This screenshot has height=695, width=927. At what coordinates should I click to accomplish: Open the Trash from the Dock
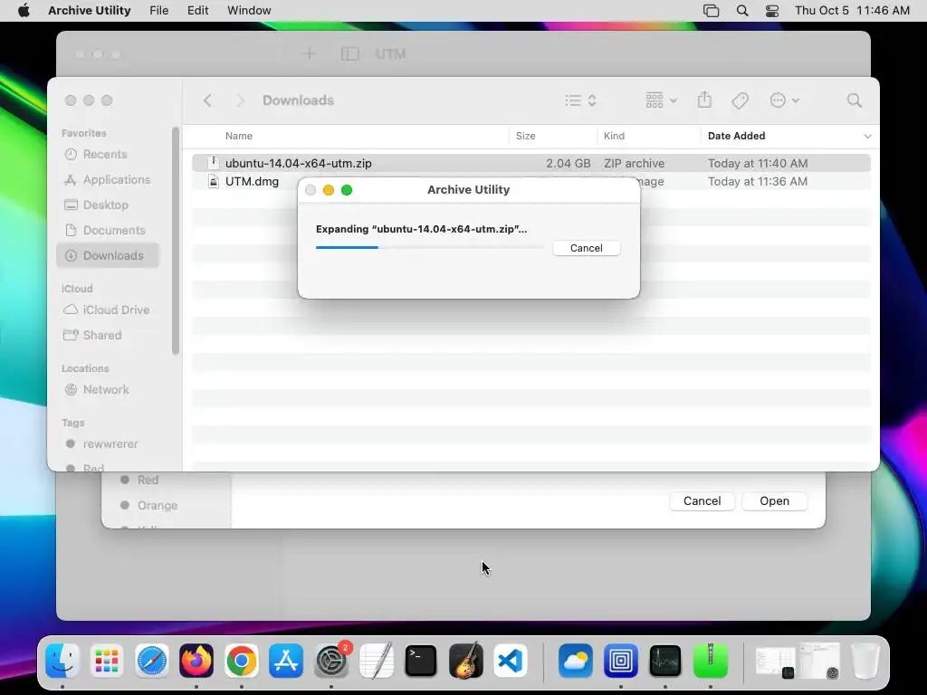(x=865, y=661)
